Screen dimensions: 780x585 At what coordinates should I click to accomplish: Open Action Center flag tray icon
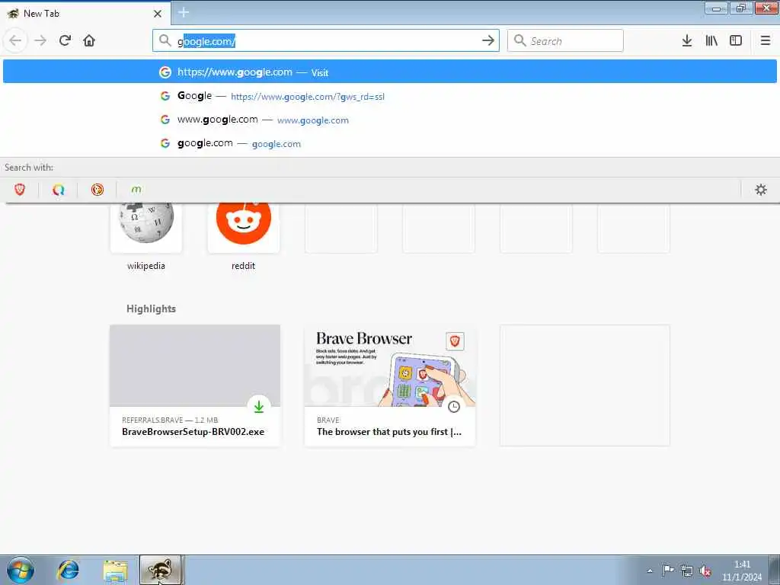(668, 571)
